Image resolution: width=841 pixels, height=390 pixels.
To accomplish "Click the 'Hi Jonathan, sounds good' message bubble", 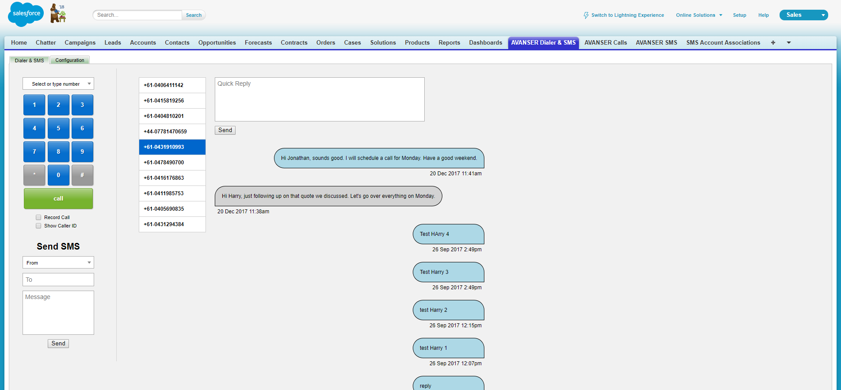I will [379, 158].
